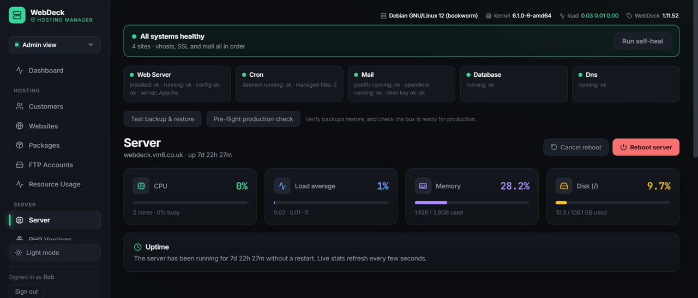Sign out of WebDeck

click(x=26, y=291)
